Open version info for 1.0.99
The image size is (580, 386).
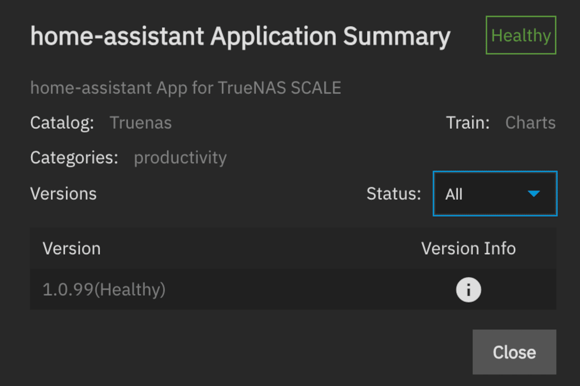click(468, 289)
